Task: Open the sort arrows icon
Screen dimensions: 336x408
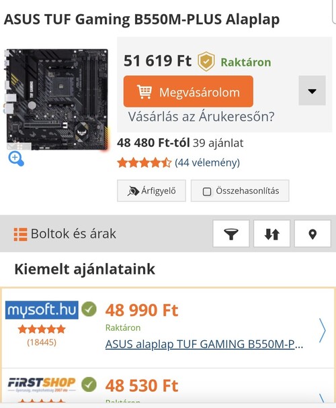Action: (272, 234)
